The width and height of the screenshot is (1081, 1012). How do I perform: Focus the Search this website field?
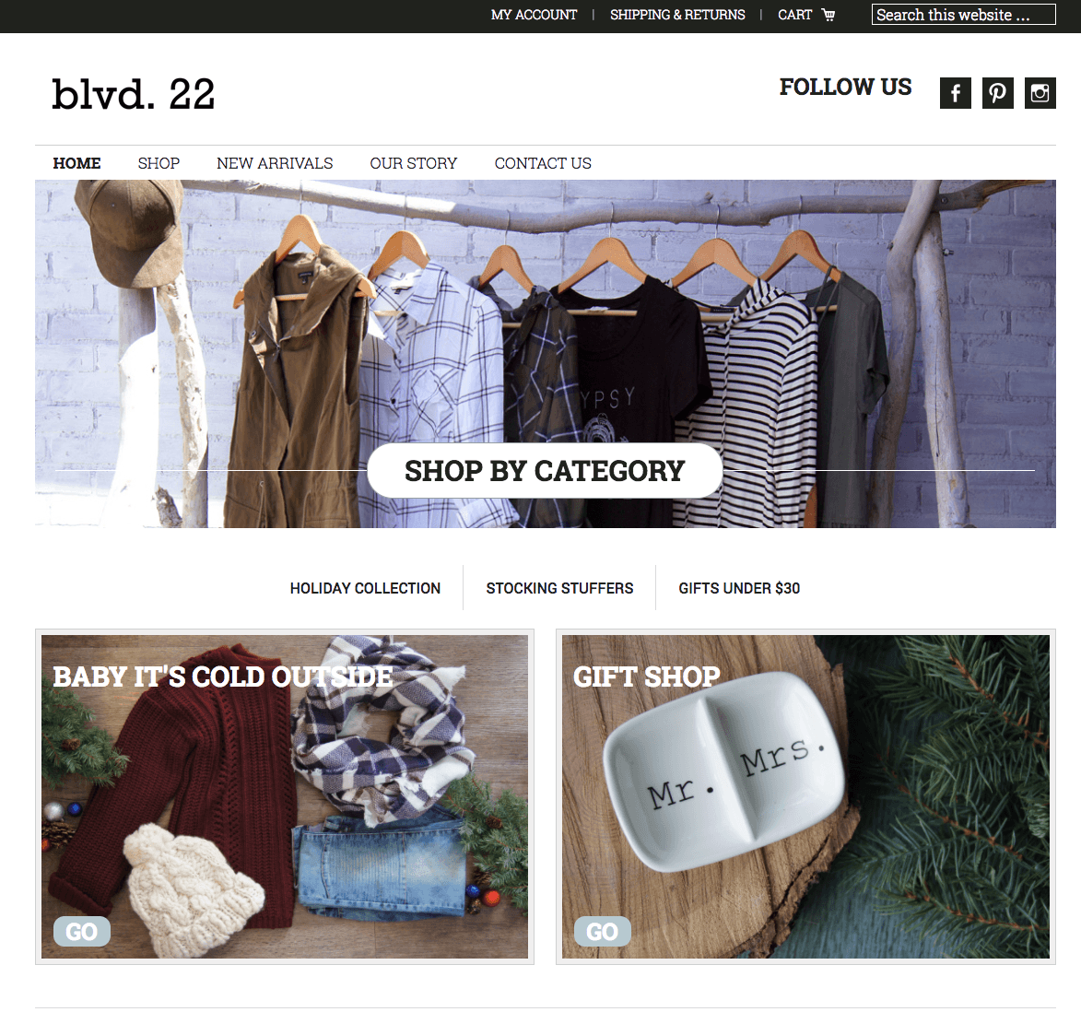click(x=963, y=15)
